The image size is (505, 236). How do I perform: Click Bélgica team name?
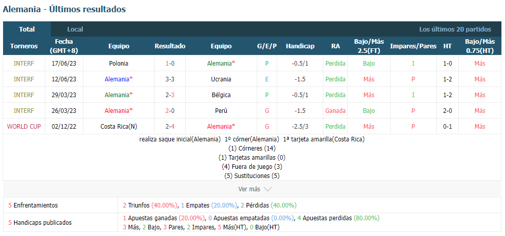pyautogui.click(x=221, y=95)
